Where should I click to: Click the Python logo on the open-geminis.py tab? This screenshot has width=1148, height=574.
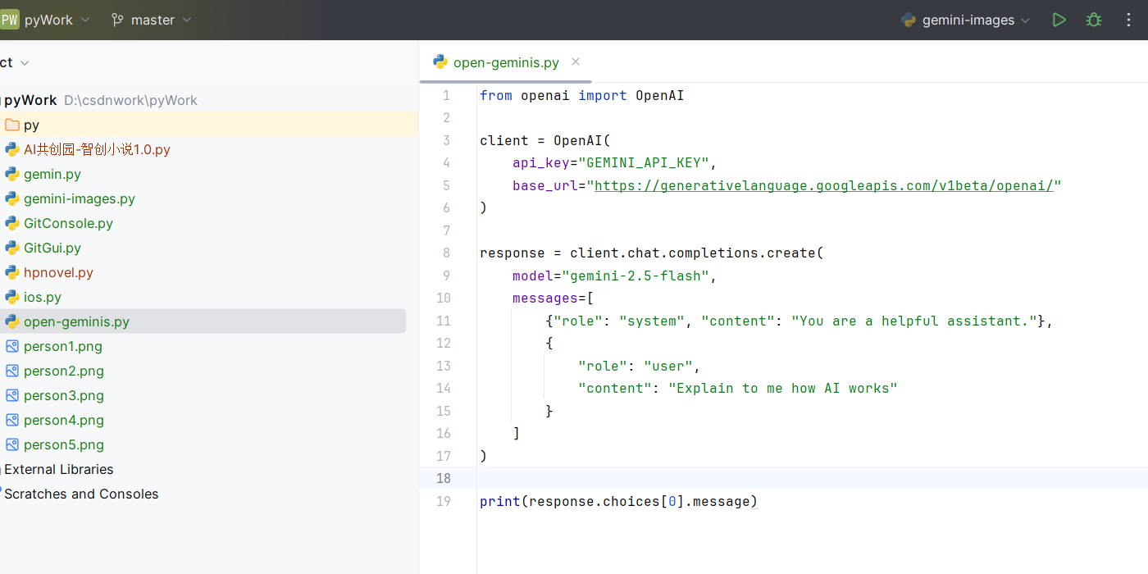pos(440,61)
